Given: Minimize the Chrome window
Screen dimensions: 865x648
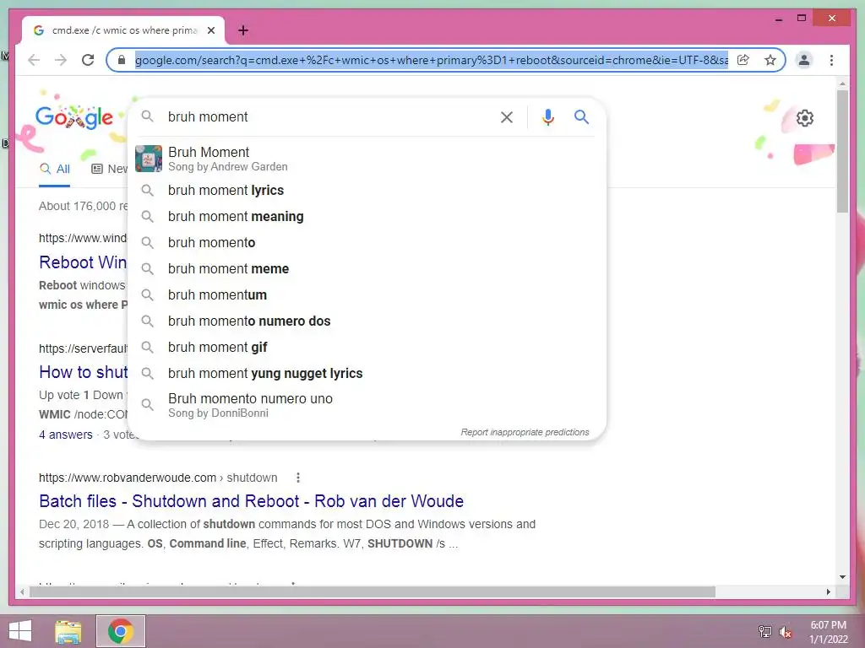Looking at the screenshot, I should pos(779,19).
